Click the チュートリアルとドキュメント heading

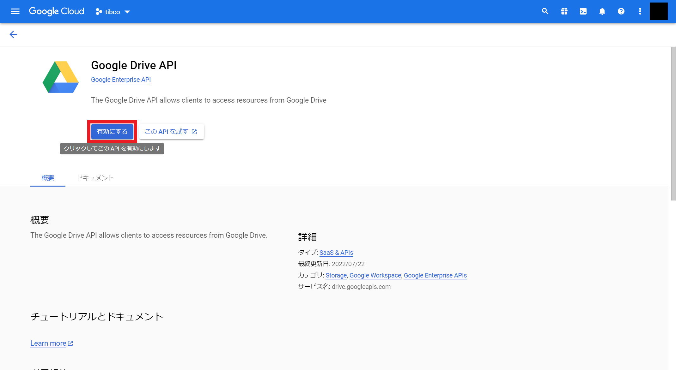pos(97,317)
